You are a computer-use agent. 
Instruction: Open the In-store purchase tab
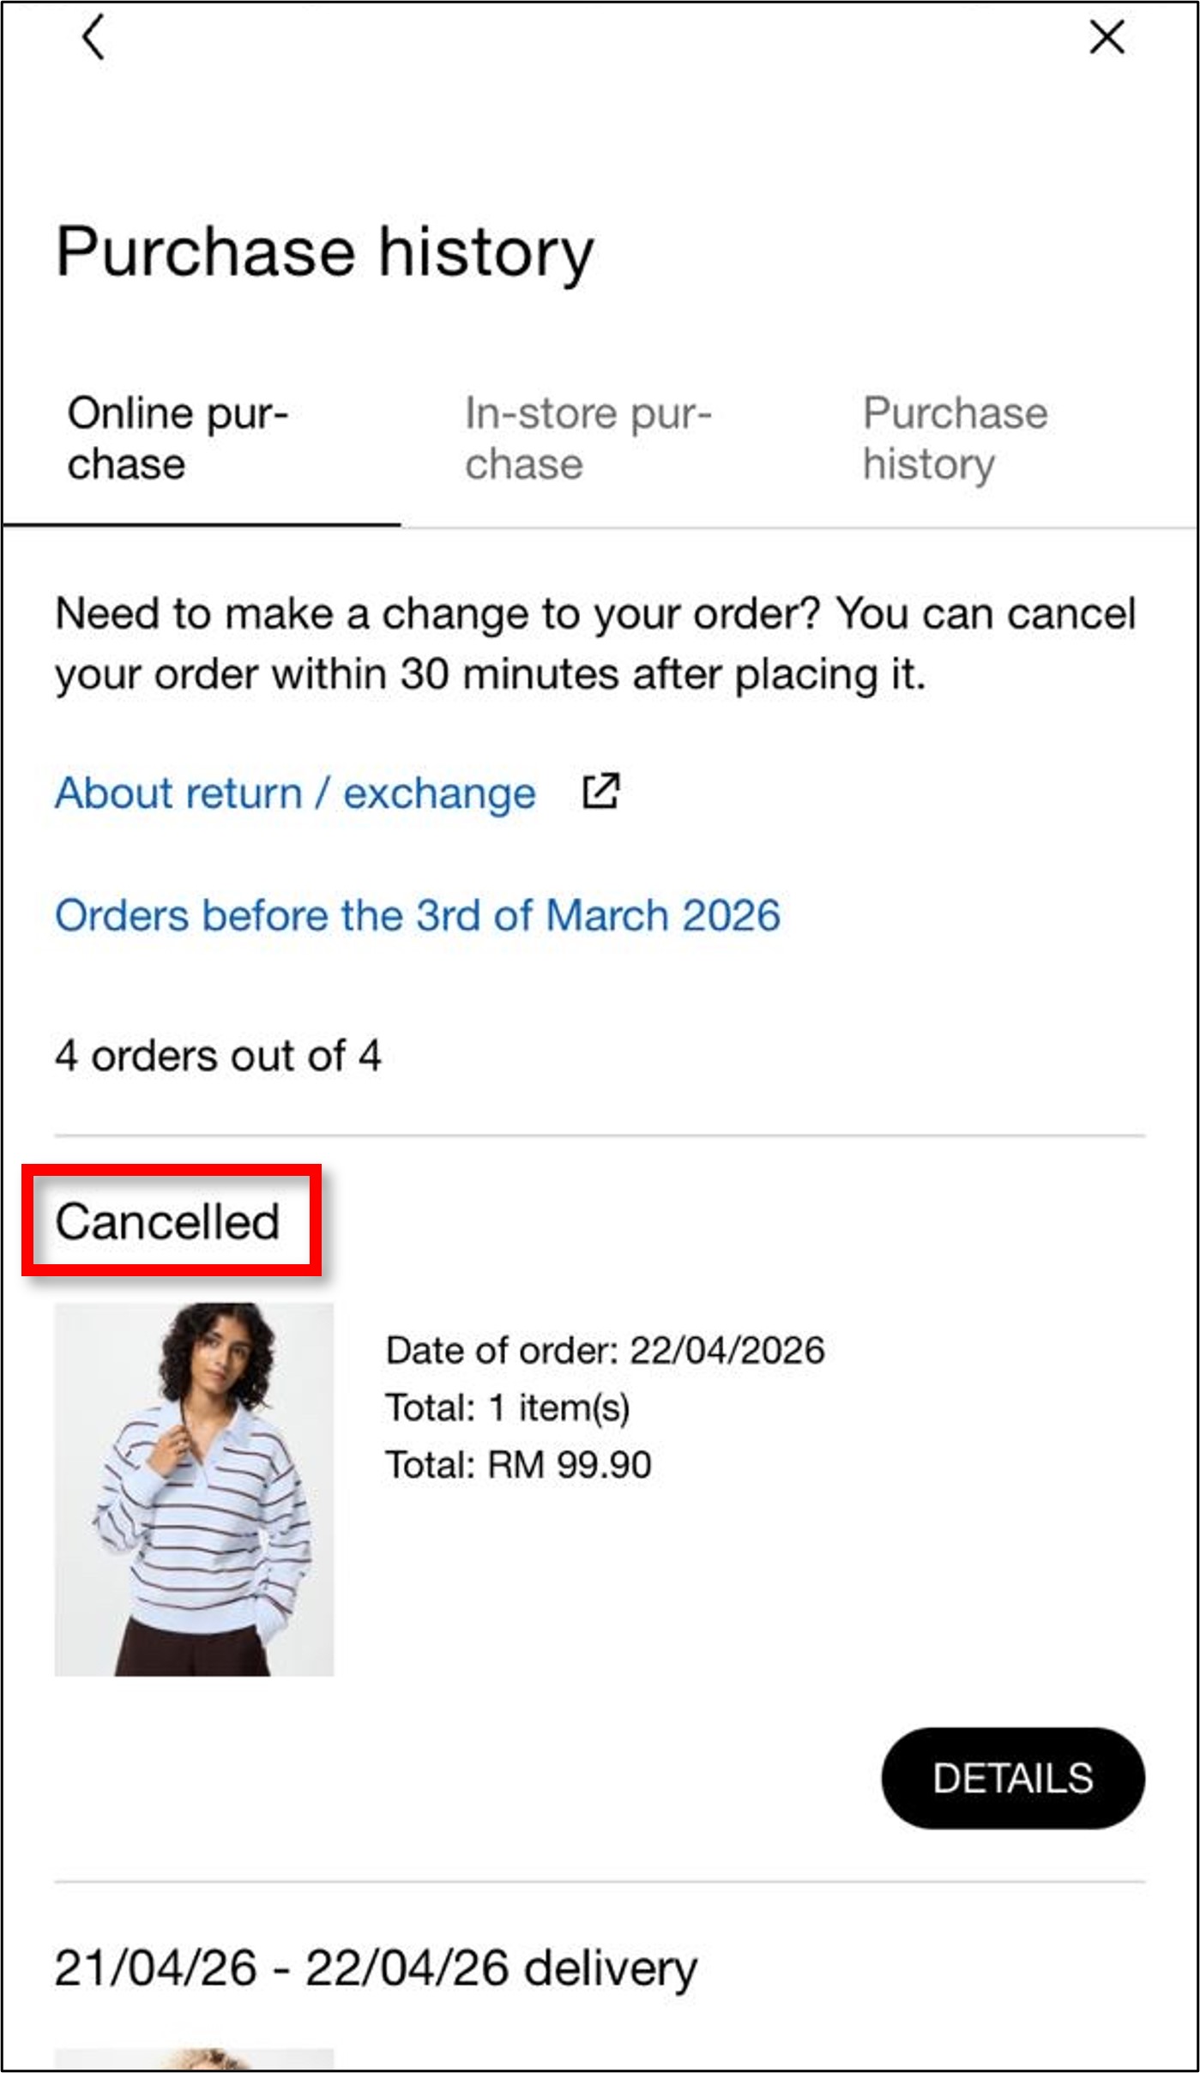588,438
